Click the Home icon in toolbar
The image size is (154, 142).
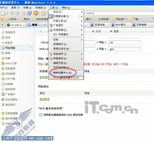tap(44, 13)
